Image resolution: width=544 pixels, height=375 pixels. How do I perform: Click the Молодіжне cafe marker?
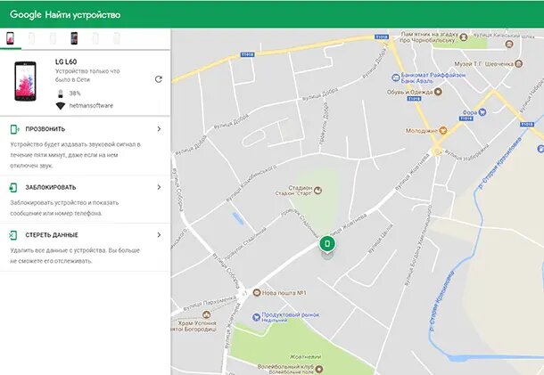coord(442,131)
